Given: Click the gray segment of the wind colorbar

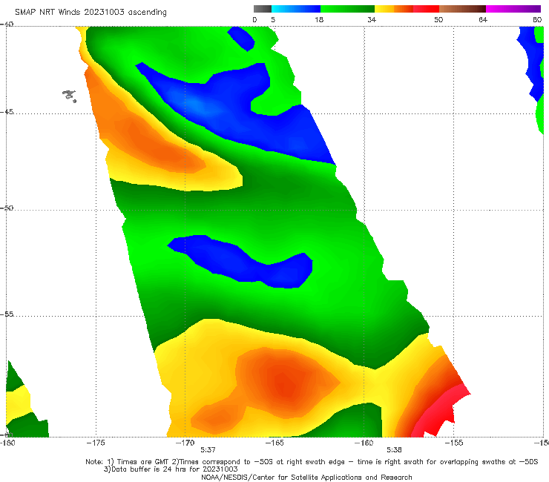Looking at the screenshot, I should 263,9.
